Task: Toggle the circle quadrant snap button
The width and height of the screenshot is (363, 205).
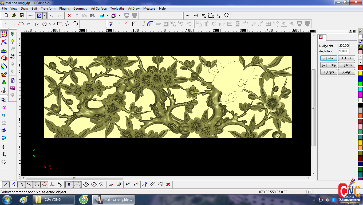Action: pyautogui.click(x=44, y=184)
